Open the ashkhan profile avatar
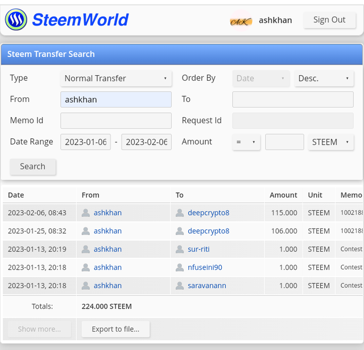 pyautogui.click(x=241, y=20)
